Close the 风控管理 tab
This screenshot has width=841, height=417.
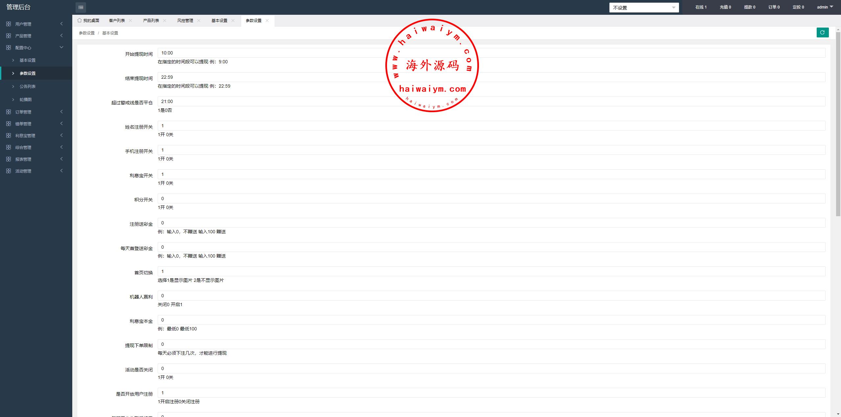point(199,20)
